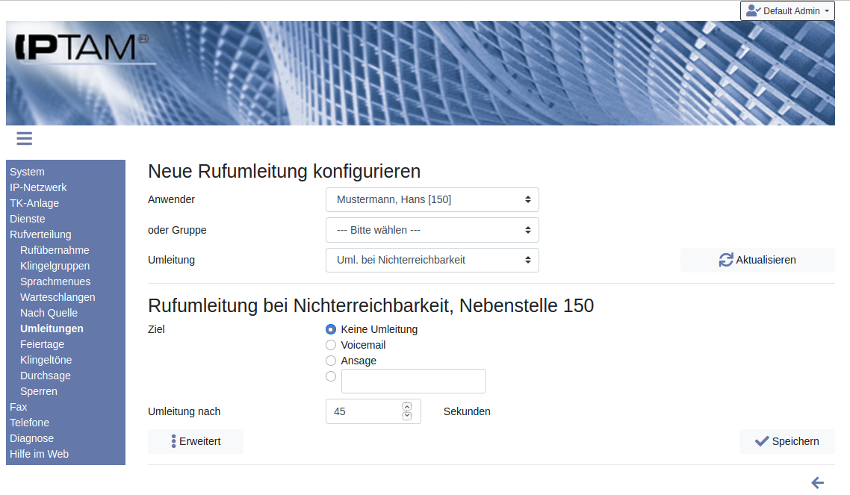Image resolution: width=850 pixels, height=495 pixels.
Task: Select the Ansage radio button
Action: point(331,361)
